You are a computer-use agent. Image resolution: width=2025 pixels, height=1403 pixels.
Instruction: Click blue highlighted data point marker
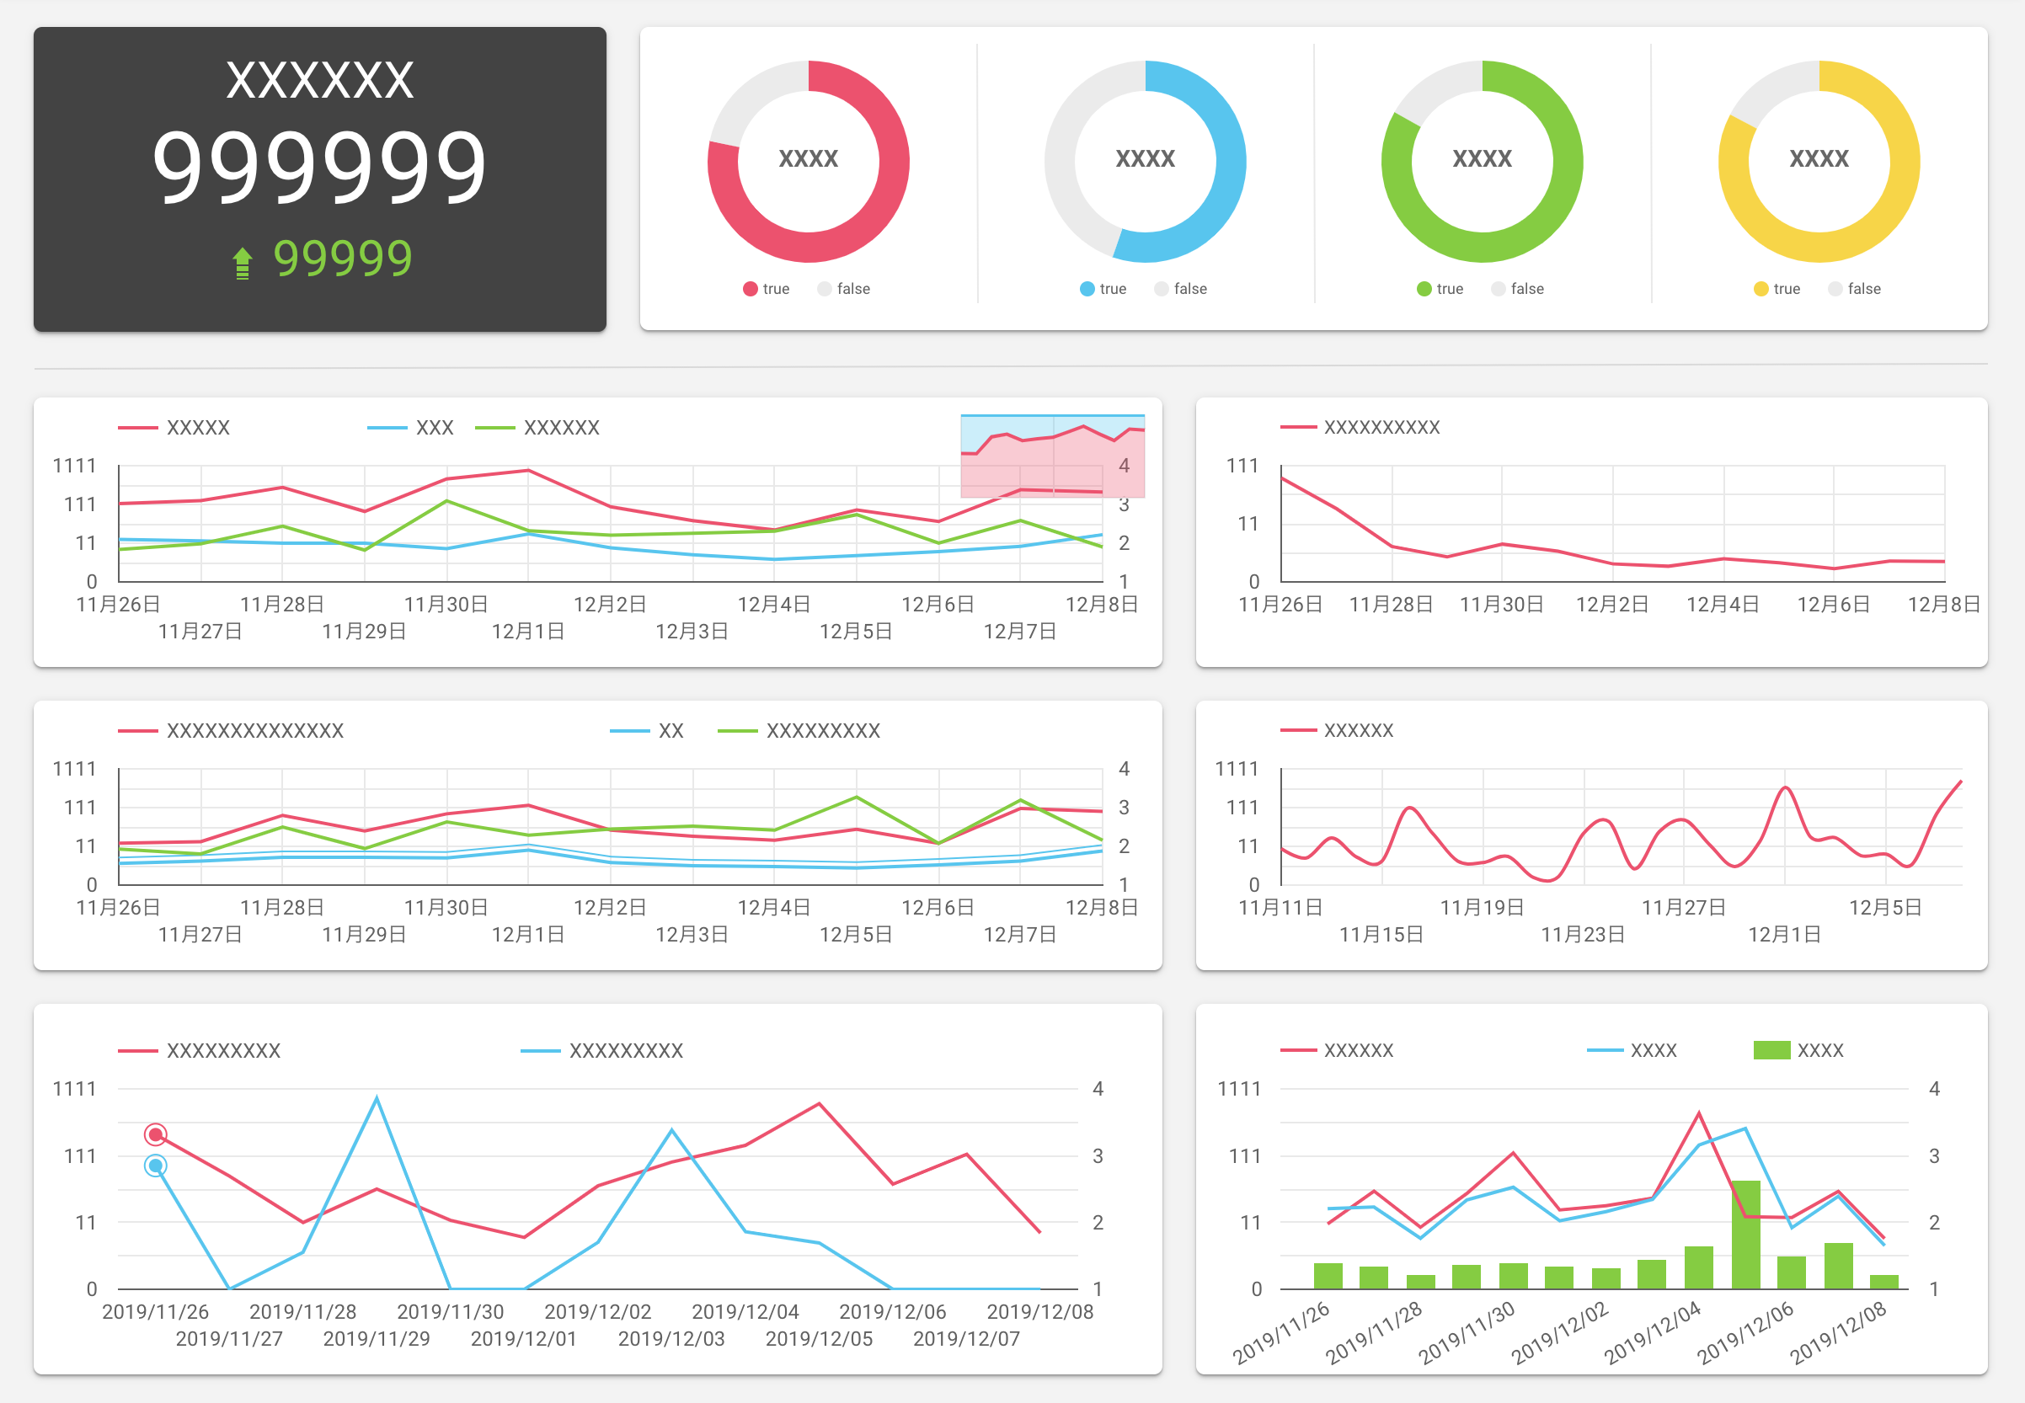point(156,1166)
